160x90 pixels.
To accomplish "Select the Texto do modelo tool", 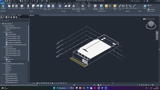I will tap(73, 7).
